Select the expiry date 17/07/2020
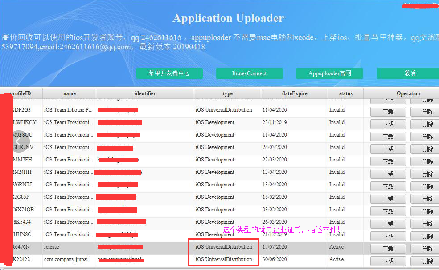Image resolution: width=439 pixels, height=270 pixels. point(275,247)
